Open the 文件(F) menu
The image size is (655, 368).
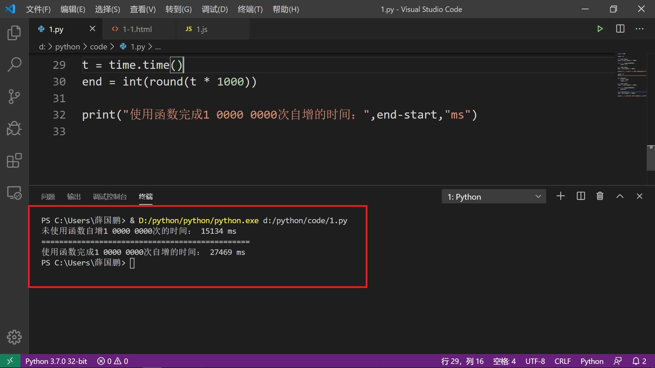[x=38, y=9]
